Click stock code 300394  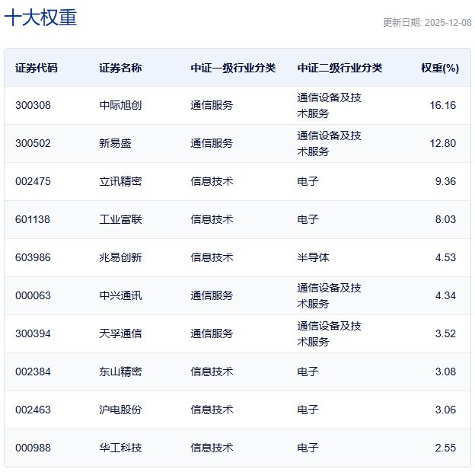pos(33,333)
